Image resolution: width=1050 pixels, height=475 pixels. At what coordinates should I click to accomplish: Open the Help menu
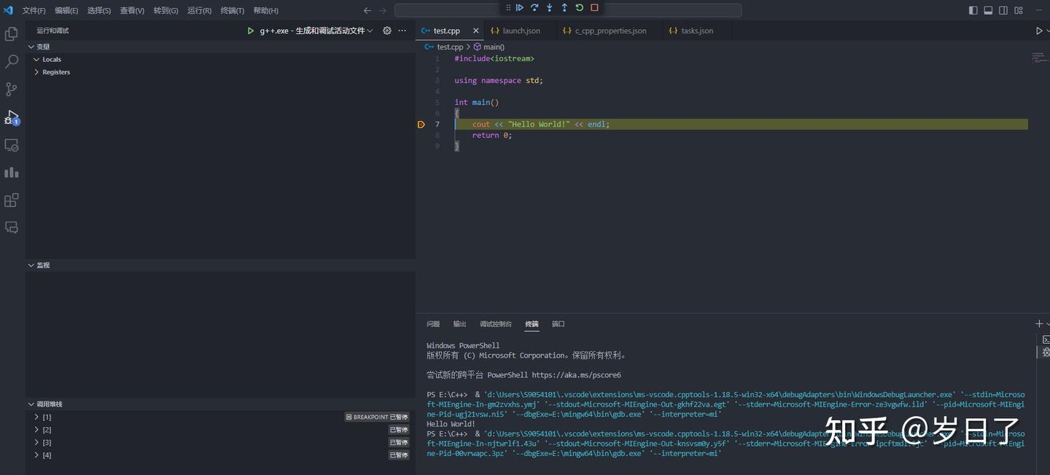click(265, 10)
